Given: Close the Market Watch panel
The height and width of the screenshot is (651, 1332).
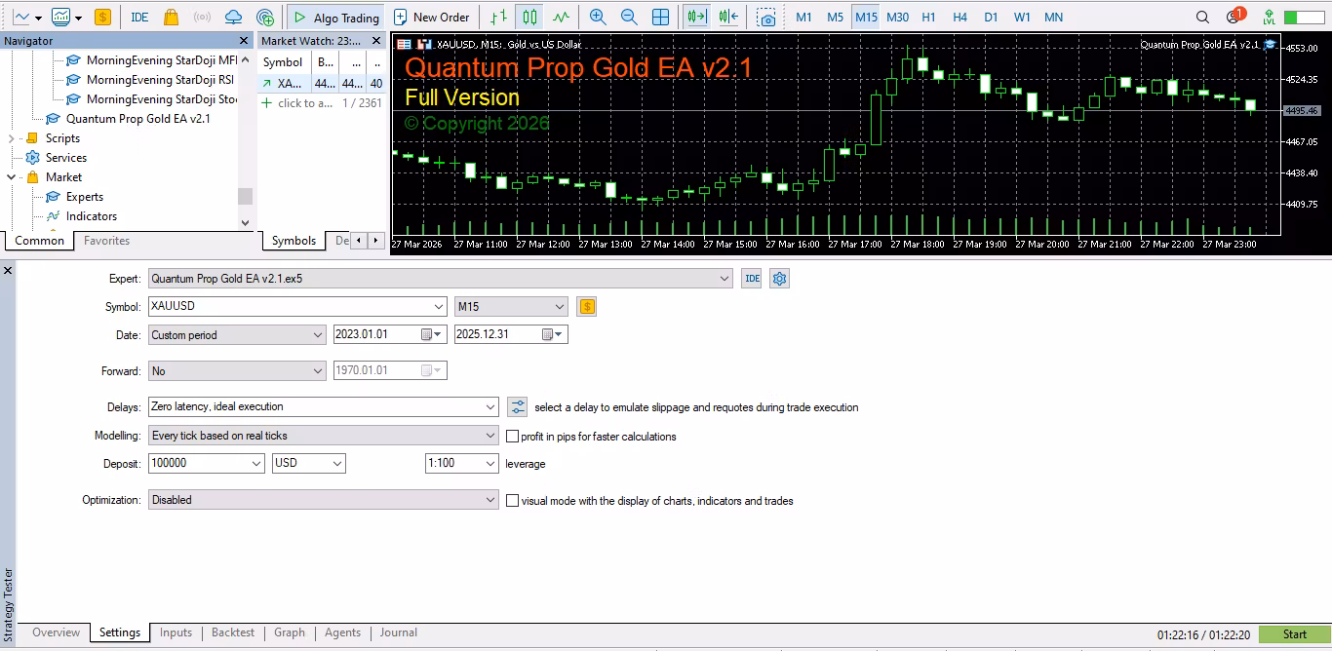Looking at the screenshot, I should (378, 41).
